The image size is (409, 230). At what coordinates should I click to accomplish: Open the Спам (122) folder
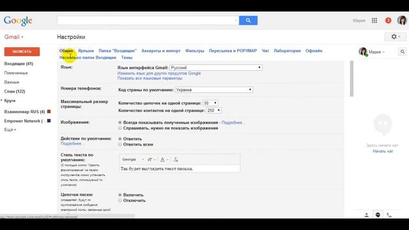coord(15,91)
